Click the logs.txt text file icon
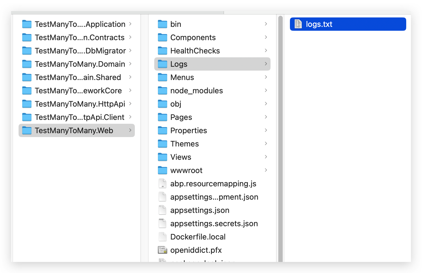Image resolution: width=422 pixels, height=273 pixels. tap(298, 24)
